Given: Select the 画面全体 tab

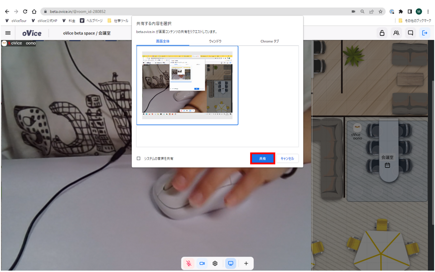Looking at the screenshot, I should coord(163,41).
